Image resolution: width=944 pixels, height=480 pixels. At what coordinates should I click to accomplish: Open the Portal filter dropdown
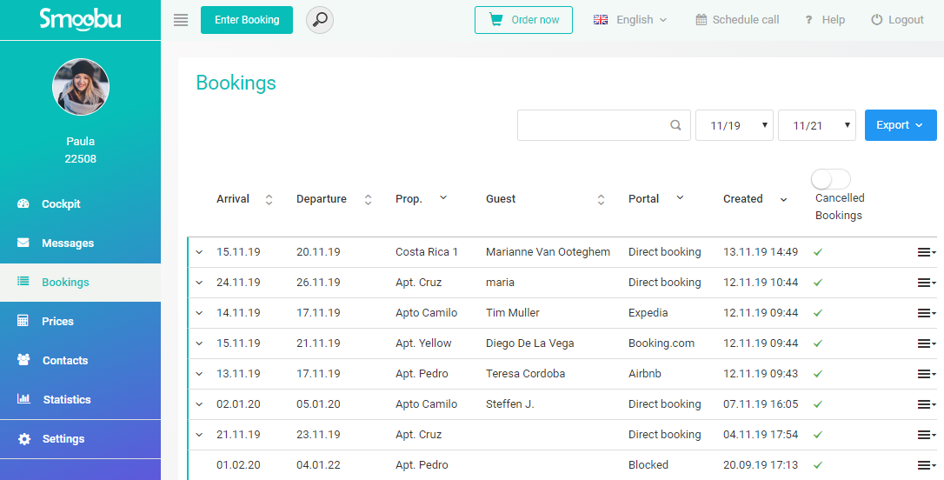680,197
